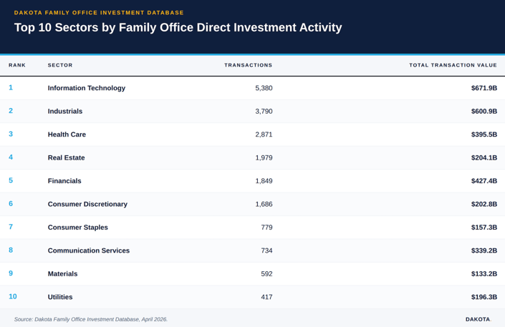
Task: Click the rank number 10
Action: point(13,296)
